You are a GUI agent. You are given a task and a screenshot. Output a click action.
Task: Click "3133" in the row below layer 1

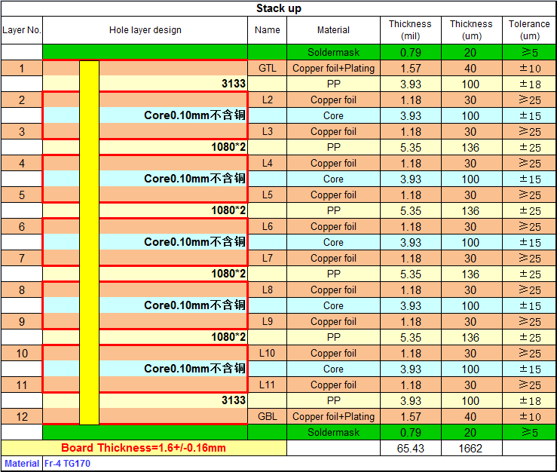(234, 84)
